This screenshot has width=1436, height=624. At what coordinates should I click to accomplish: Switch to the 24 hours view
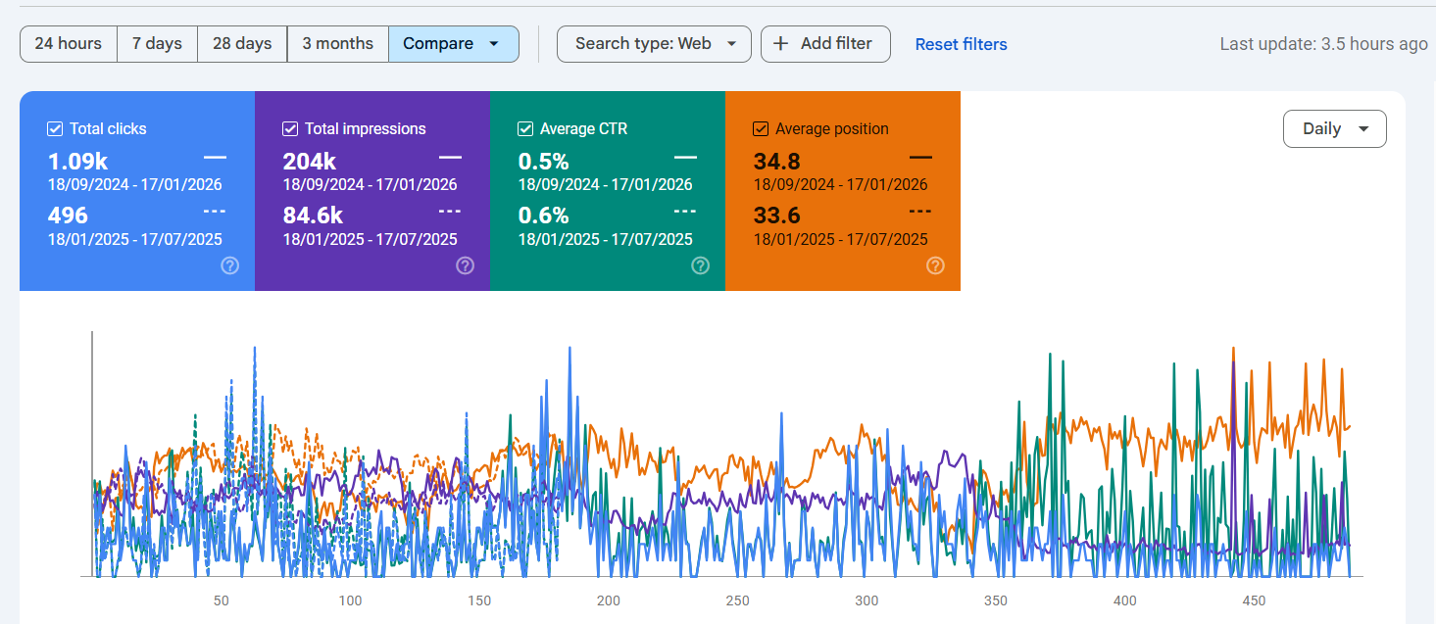click(68, 43)
